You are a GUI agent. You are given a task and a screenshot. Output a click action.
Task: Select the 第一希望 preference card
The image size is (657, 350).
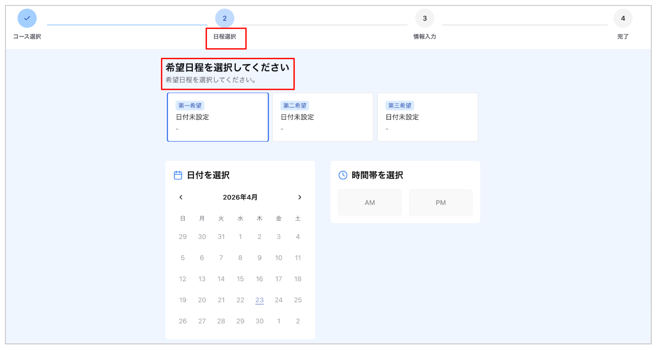coord(218,117)
